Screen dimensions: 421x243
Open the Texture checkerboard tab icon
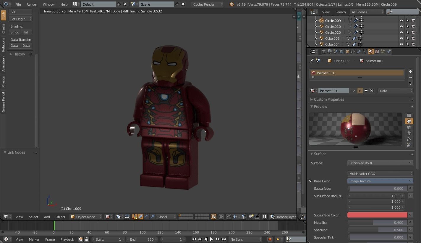[377, 52]
